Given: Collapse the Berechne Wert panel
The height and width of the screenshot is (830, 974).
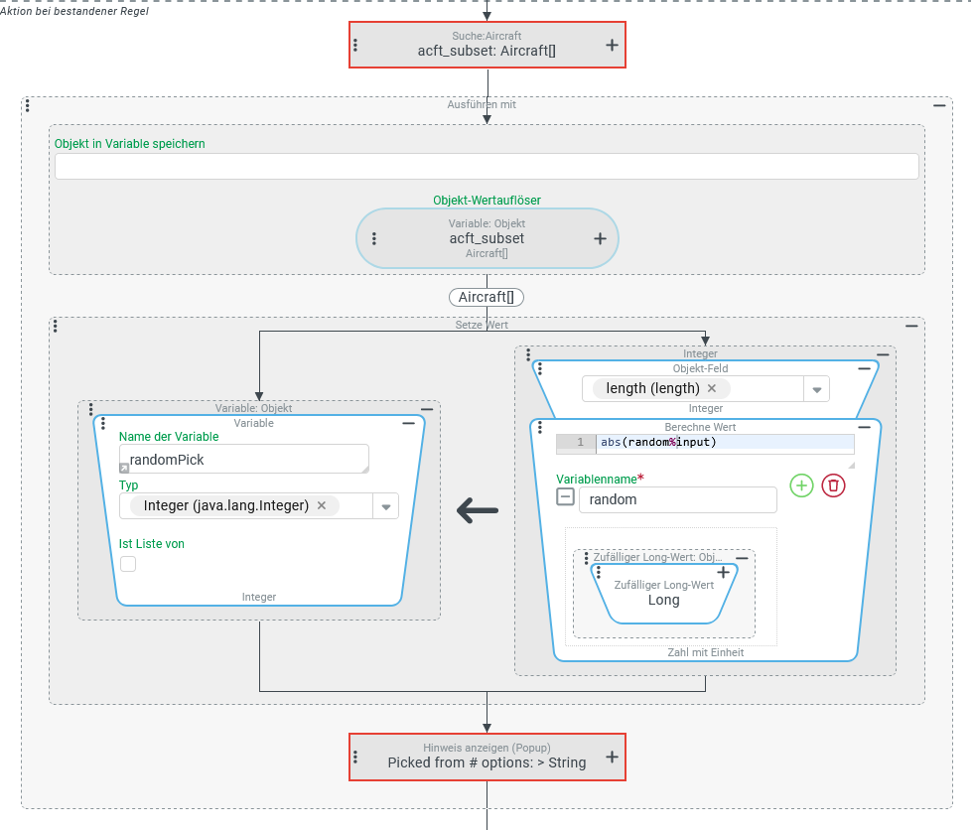Looking at the screenshot, I should point(864,427).
